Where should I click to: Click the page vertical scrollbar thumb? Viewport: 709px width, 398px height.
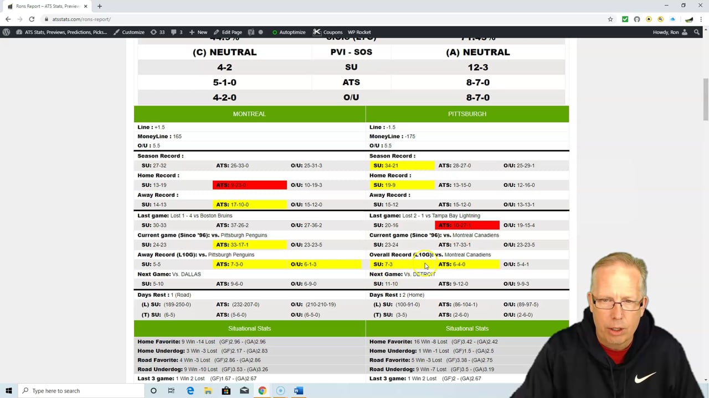(705, 98)
